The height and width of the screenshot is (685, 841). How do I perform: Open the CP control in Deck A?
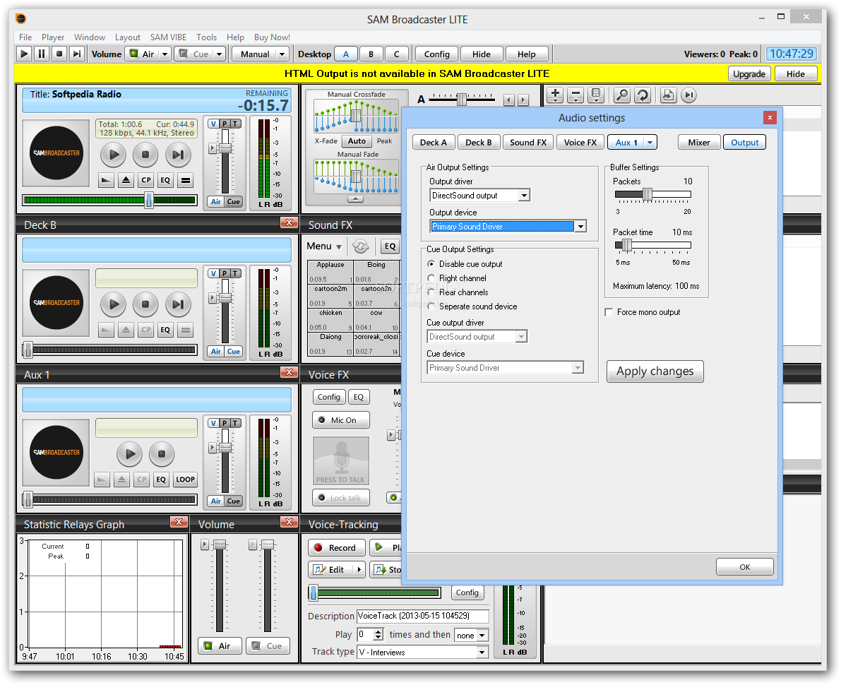pyautogui.click(x=146, y=180)
